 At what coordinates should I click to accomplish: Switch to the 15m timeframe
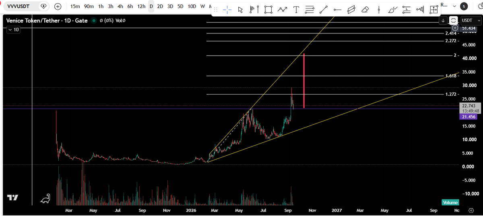(75, 6)
